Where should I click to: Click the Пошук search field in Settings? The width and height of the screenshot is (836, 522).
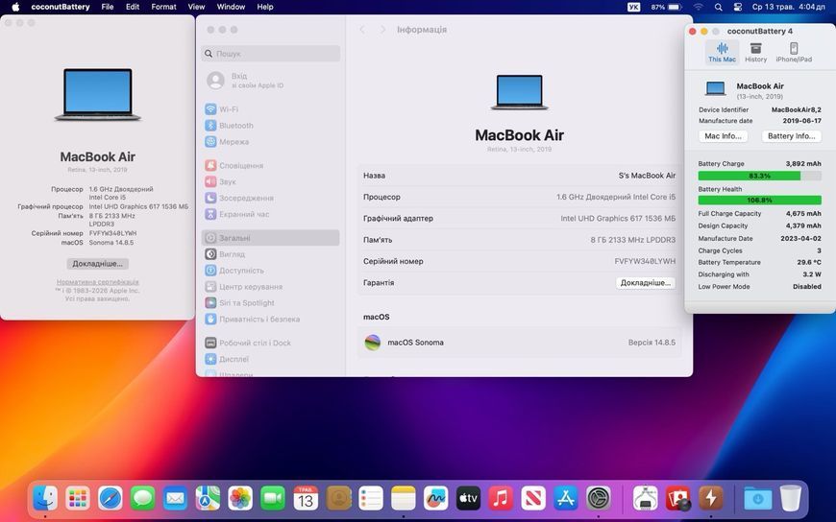pyautogui.click(x=270, y=54)
